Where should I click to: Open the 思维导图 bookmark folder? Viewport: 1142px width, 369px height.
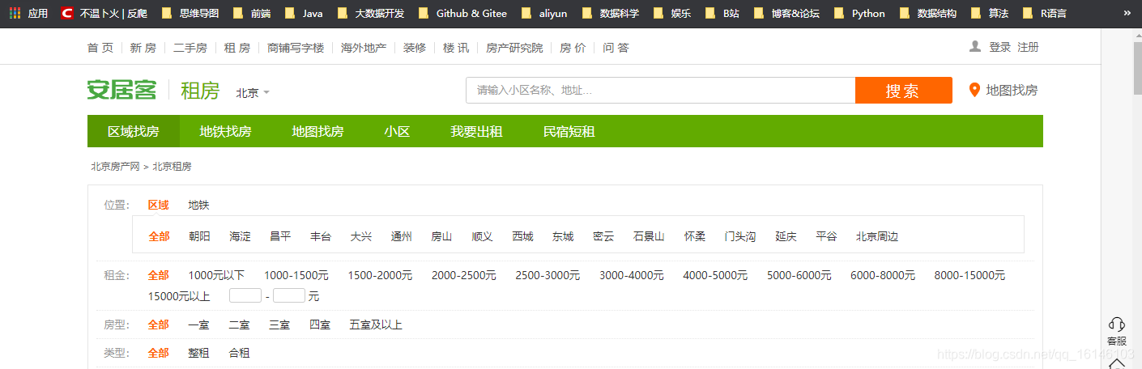(x=190, y=14)
